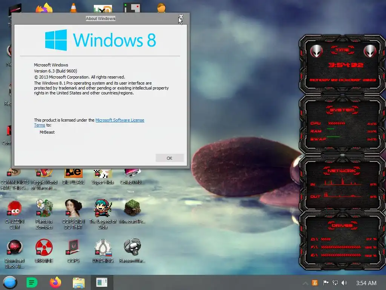Open File Explorer from the taskbar

(x=78, y=282)
